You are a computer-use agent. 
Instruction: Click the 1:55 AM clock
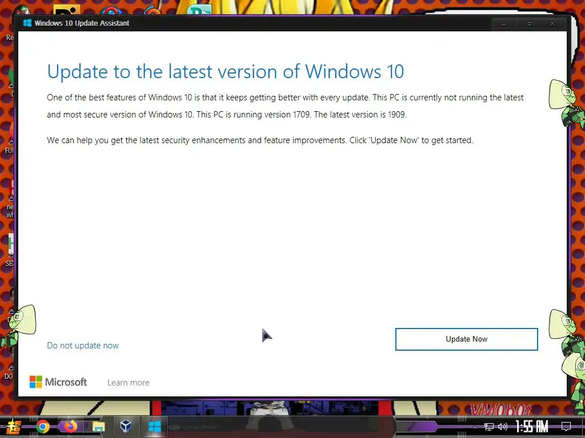(x=532, y=427)
